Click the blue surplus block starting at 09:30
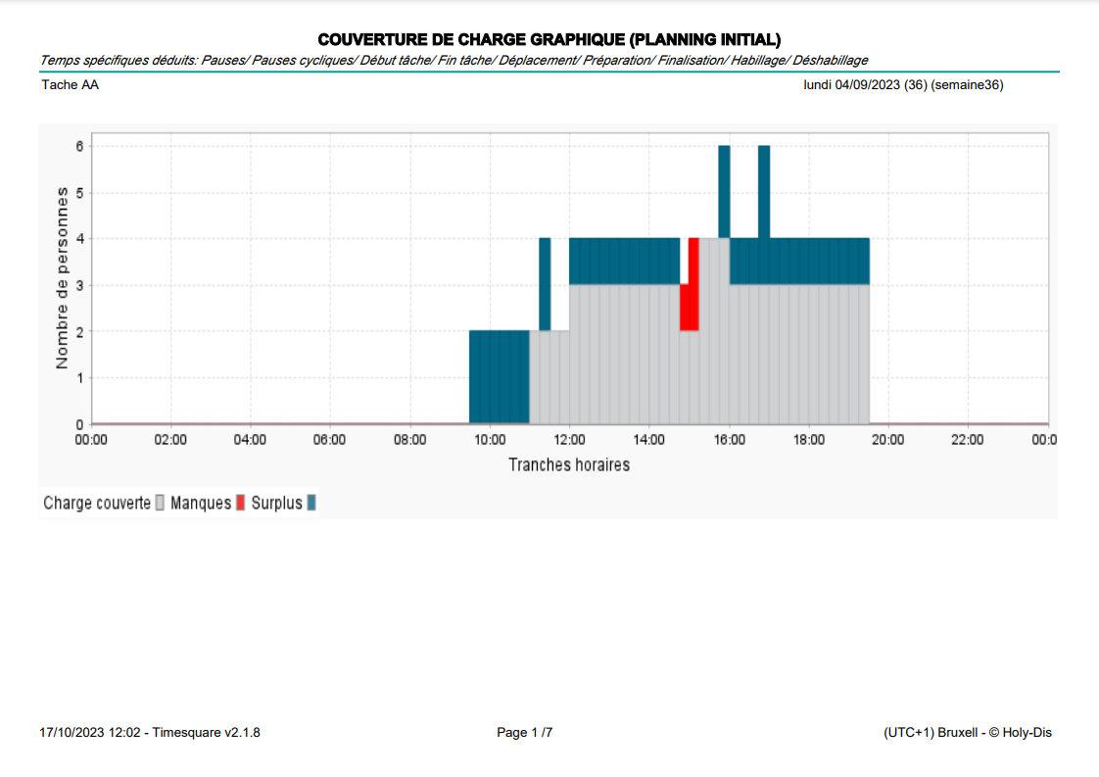Viewport: 1099px width, 777px height. coord(499,376)
